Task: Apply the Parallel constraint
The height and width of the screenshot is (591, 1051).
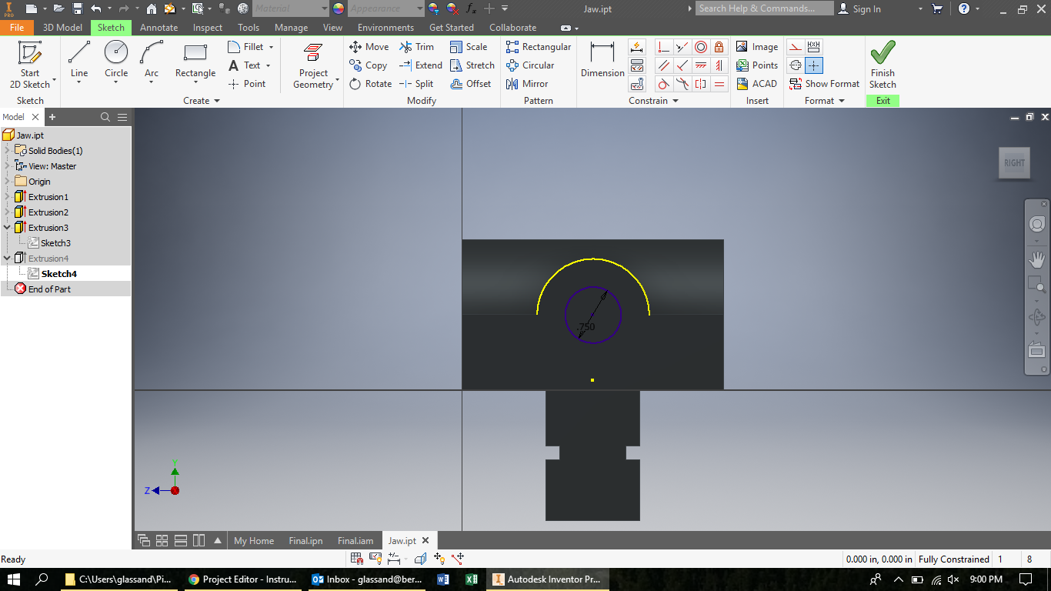Action: pos(663,65)
